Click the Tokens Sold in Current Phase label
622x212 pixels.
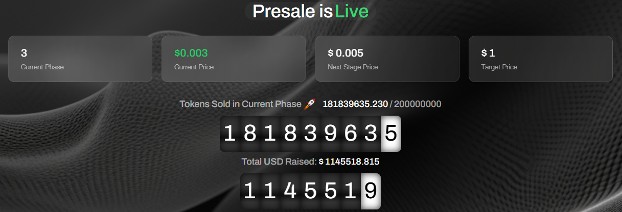point(240,104)
